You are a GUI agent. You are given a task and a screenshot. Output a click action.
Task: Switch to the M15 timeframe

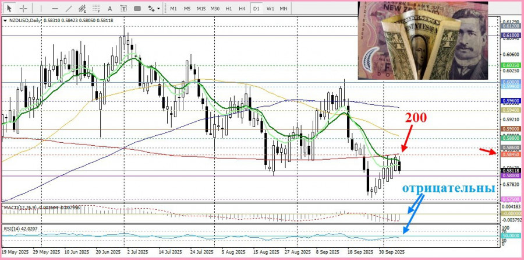click(201, 8)
